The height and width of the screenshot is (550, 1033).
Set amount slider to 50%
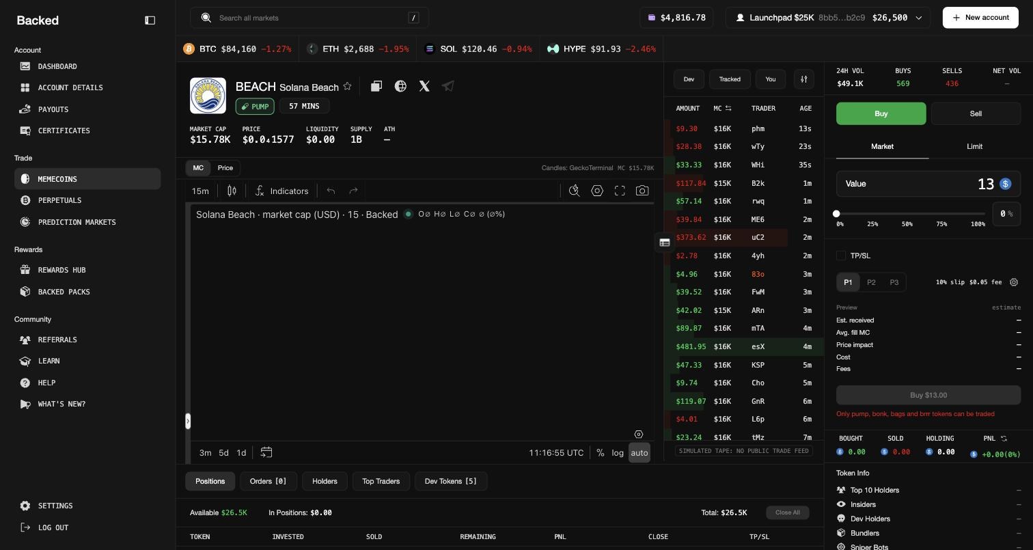(907, 224)
